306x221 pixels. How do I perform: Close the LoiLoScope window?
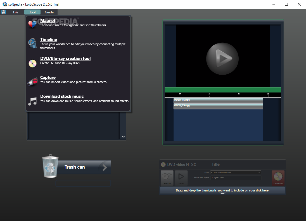pyautogui.click(x=299, y=4)
